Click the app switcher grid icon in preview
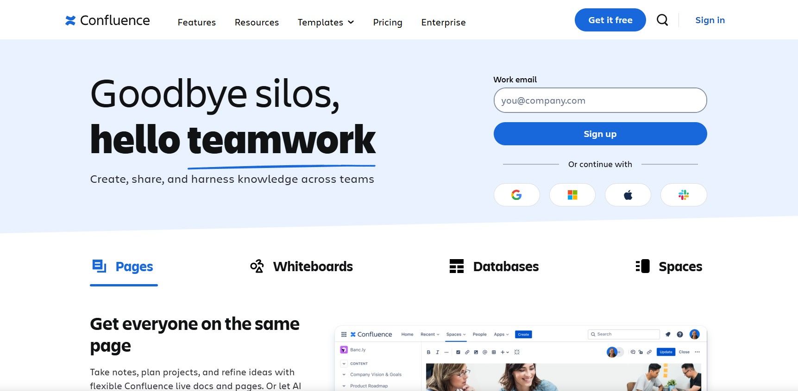The width and height of the screenshot is (798, 391). pyautogui.click(x=344, y=334)
